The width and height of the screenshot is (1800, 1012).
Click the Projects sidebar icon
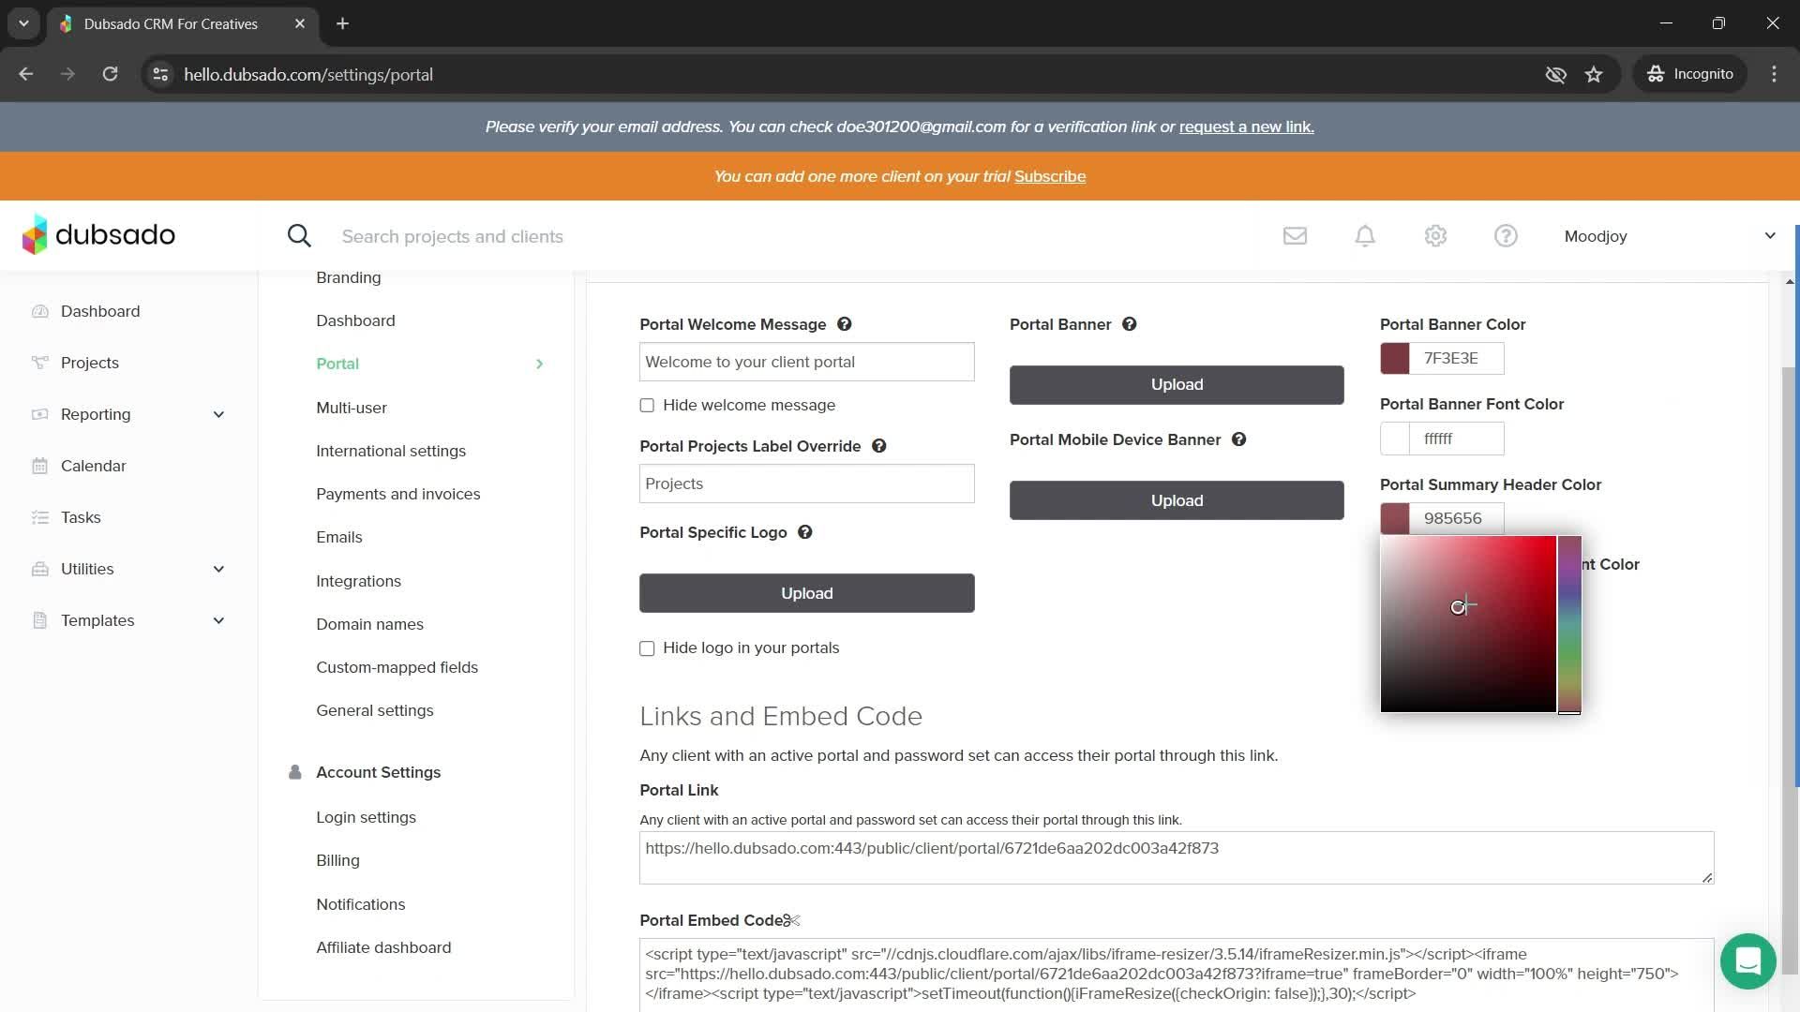(x=39, y=363)
